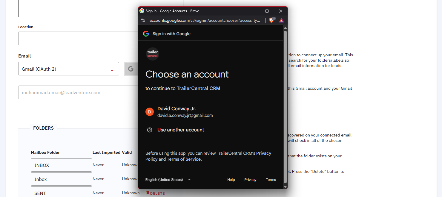Image resolution: width=442 pixels, height=197 pixels.
Task: Click the Use another account person icon
Action: [x=150, y=130]
